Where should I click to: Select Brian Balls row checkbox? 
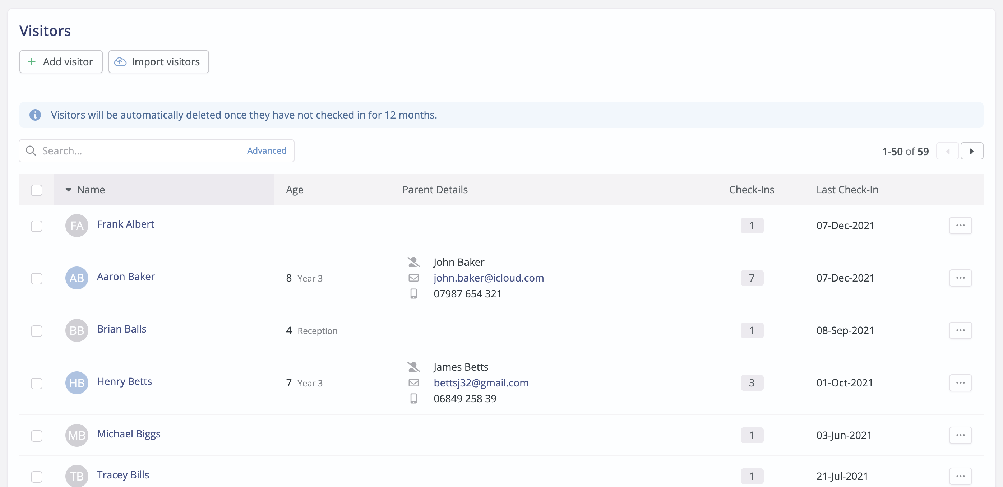[x=37, y=330]
